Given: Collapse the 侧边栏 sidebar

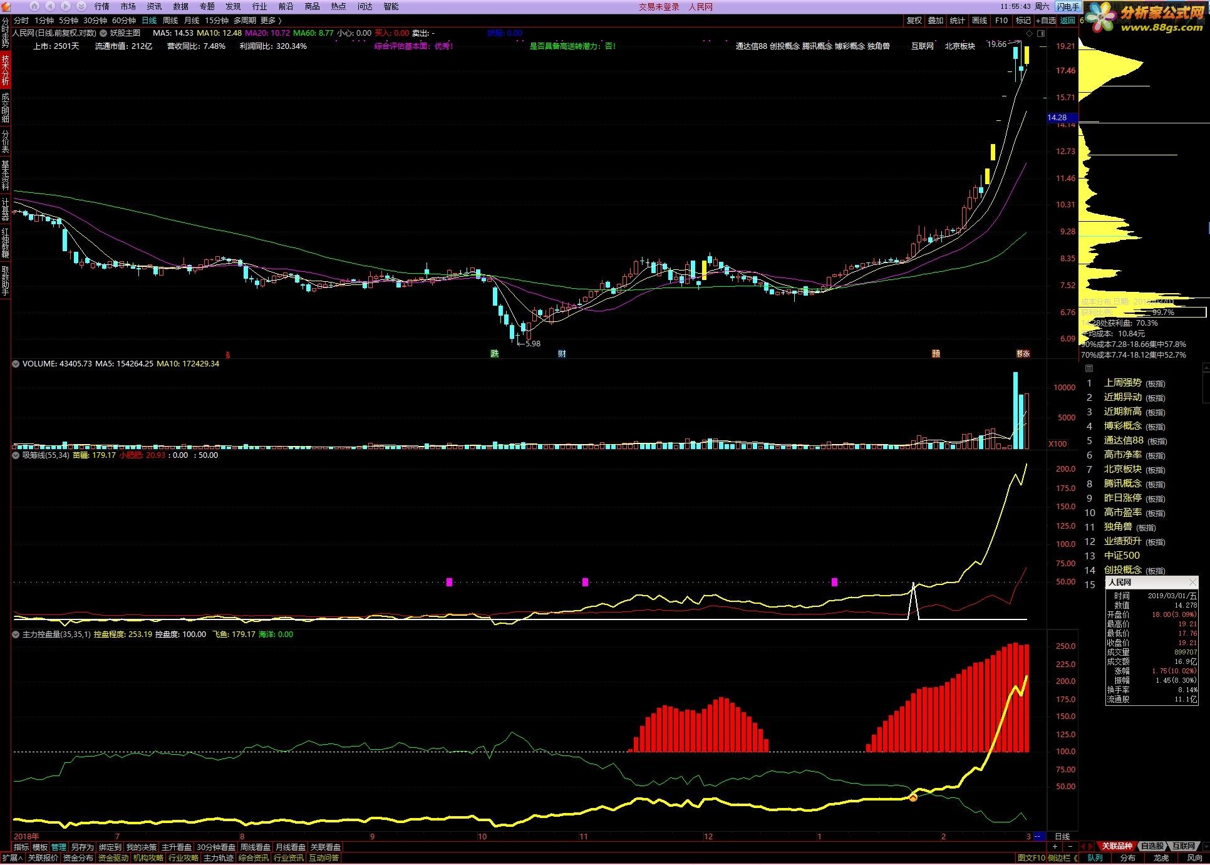Looking at the screenshot, I should click(x=1063, y=858).
